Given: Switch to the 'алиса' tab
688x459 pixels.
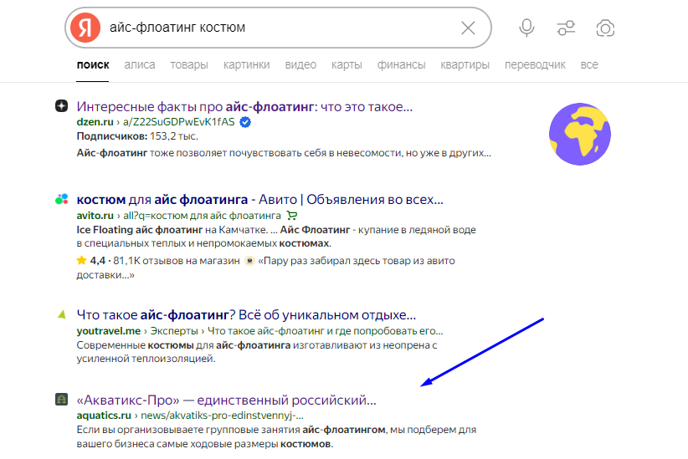Looking at the screenshot, I should [140, 65].
